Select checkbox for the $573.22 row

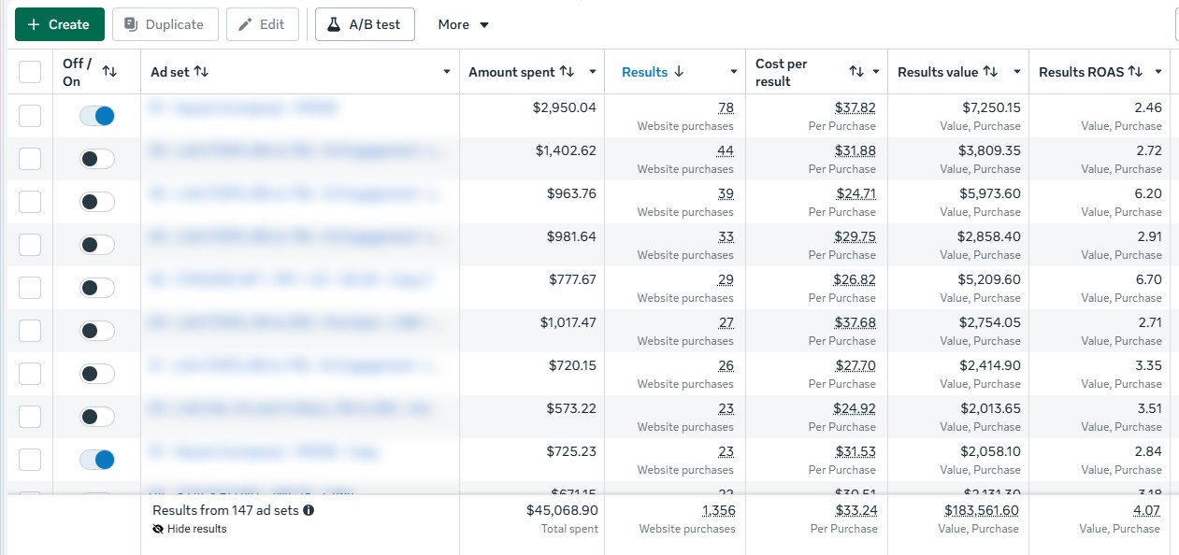[30, 417]
